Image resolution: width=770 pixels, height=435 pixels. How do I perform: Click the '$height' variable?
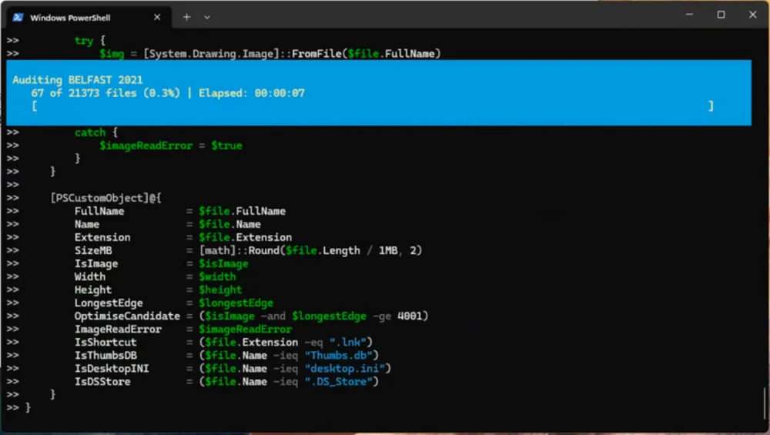click(220, 289)
